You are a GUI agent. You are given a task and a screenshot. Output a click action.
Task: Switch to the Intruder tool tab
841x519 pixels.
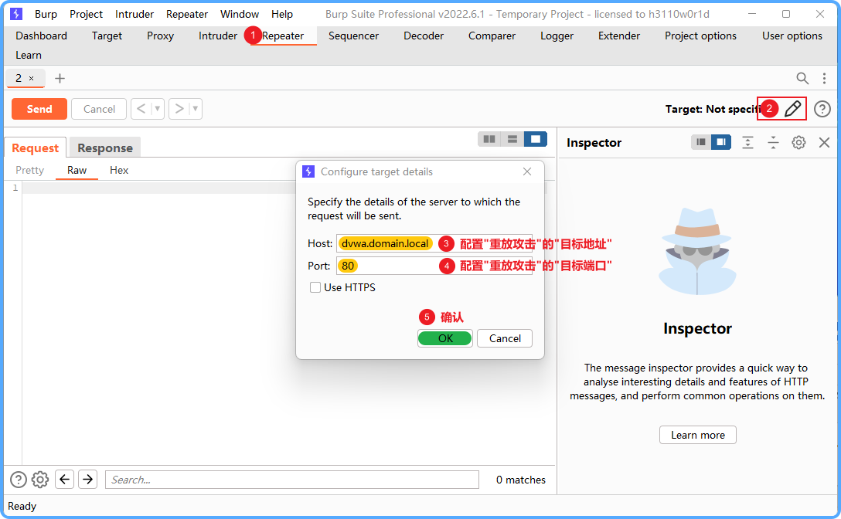[218, 36]
